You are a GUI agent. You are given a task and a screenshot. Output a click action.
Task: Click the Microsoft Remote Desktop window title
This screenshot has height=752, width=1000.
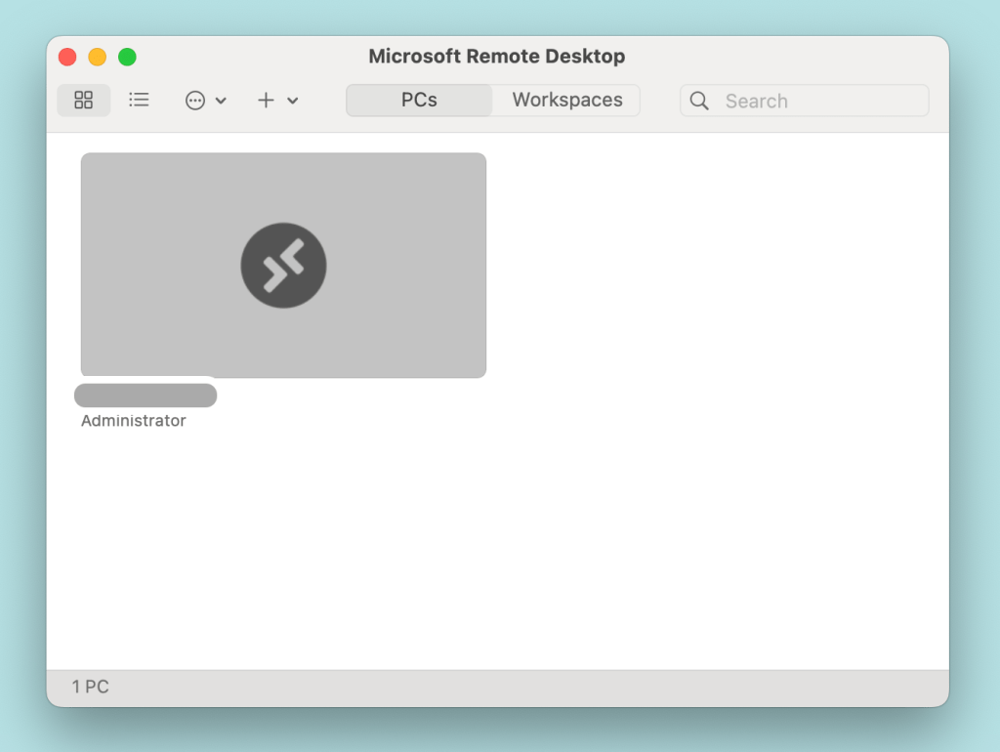tap(496, 57)
